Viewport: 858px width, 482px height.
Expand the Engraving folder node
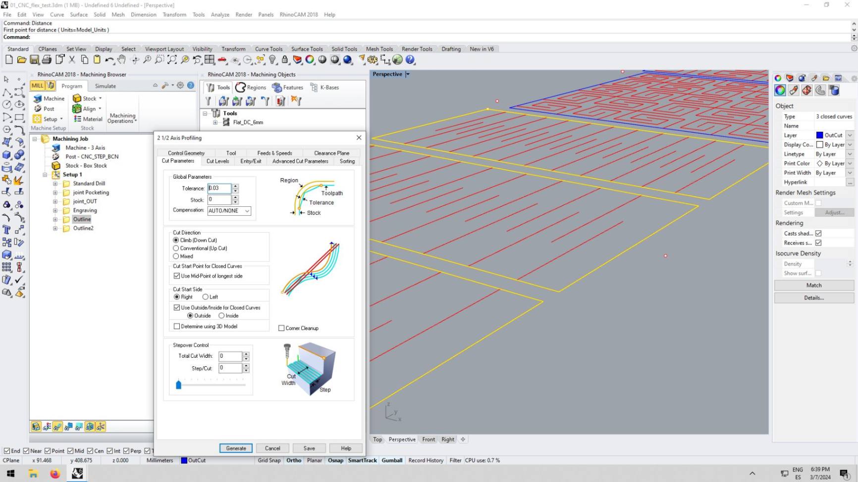pos(55,210)
